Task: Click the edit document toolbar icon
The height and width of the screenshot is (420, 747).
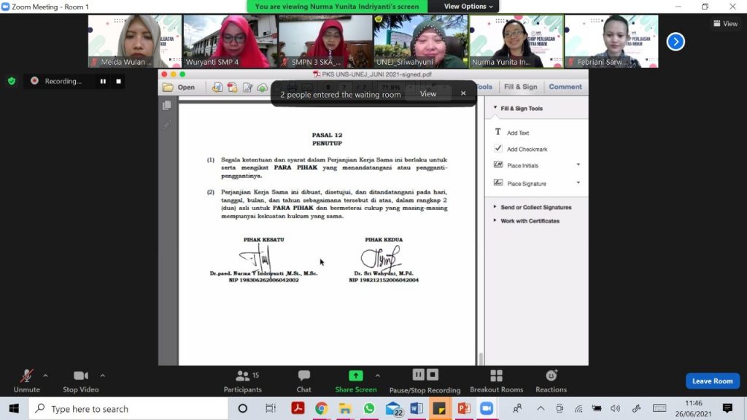Action: [x=248, y=87]
